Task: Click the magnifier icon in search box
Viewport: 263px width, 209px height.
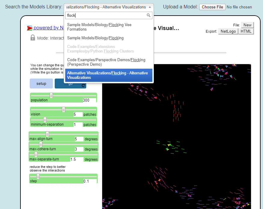Action: (148, 15)
